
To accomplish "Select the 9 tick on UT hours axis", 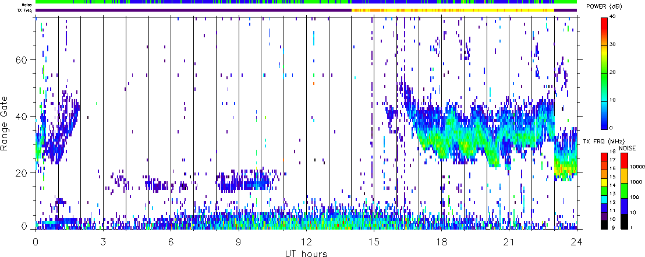I will pyautogui.click(x=239, y=241).
